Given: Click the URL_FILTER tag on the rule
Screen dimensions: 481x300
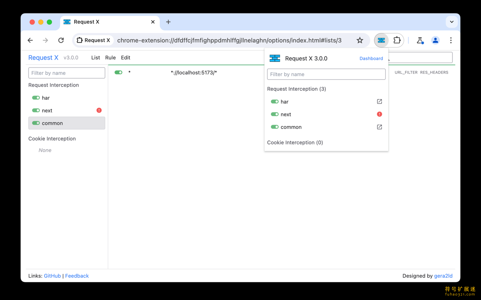Looking at the screenshot, I should (x=406, y=72).
